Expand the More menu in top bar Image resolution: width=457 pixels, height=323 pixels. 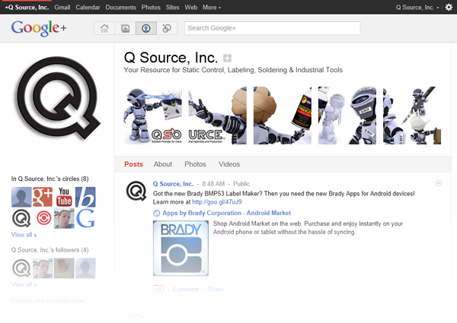coord(212,8)
